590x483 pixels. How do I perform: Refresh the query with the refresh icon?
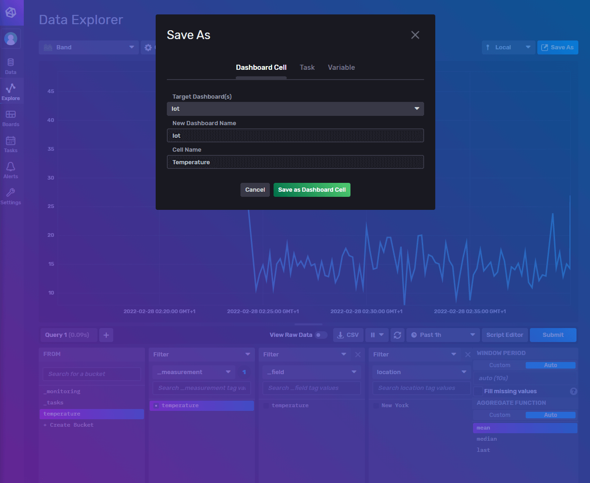[x=397, y=335]
